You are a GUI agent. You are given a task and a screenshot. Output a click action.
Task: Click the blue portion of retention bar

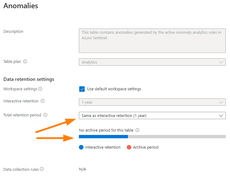click(x=103, y=136)
